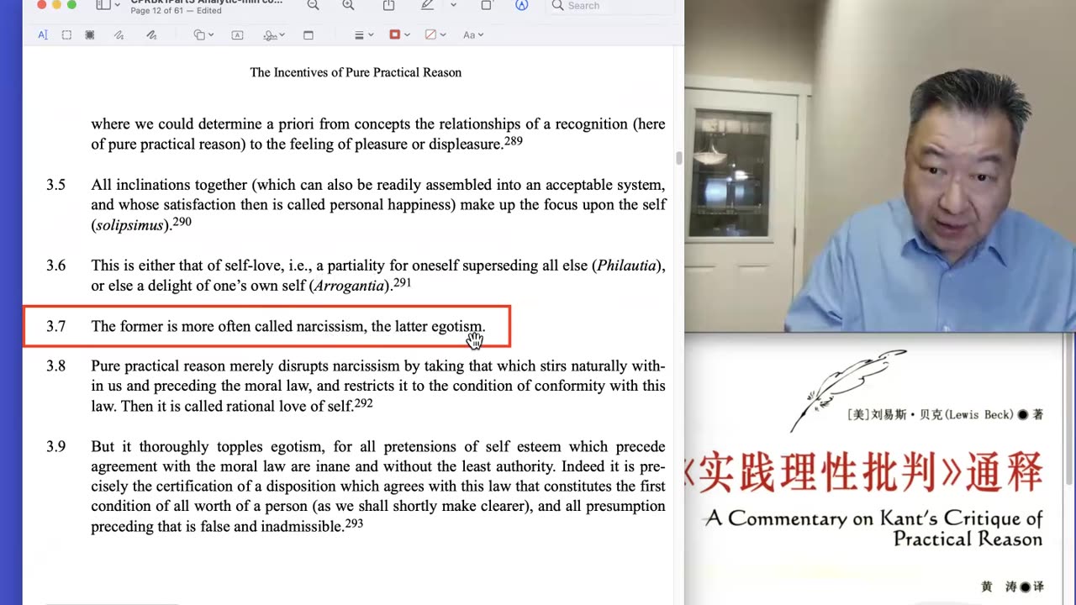Open the Fill Color picker

tap(435, 34)
